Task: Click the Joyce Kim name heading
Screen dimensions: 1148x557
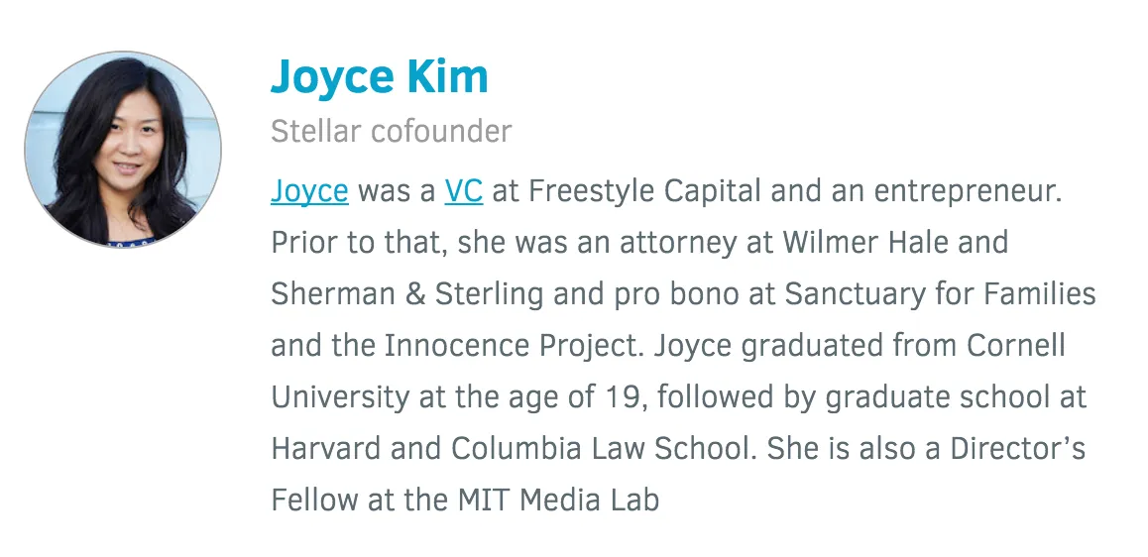Action: point(380,77)
